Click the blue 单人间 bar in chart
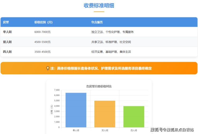The height and width of the screenshot is (134, 198). coord(76,110)
